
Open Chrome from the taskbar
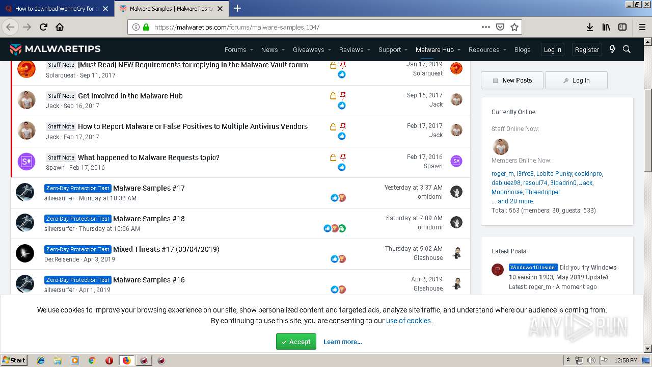[92, 360]
